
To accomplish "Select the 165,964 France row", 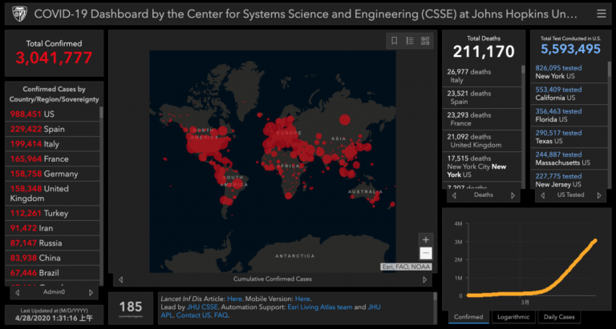I will tap(52, 158).
